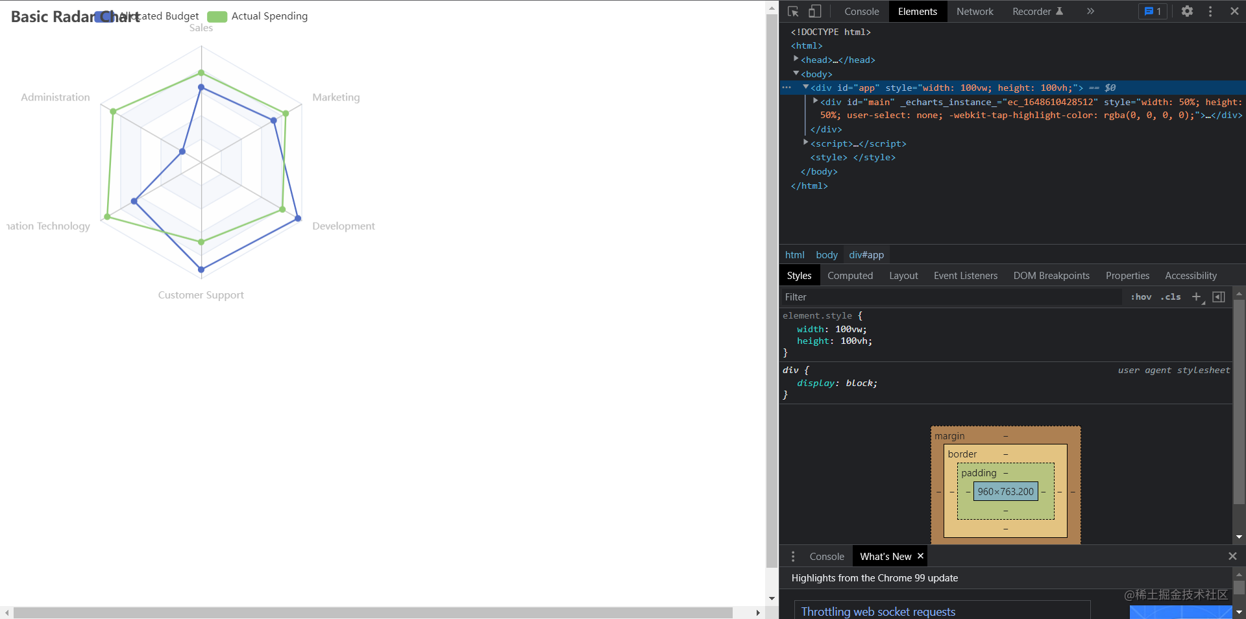
Task: Open more tabs with the chevron >>
Action: click(1091, 11)
